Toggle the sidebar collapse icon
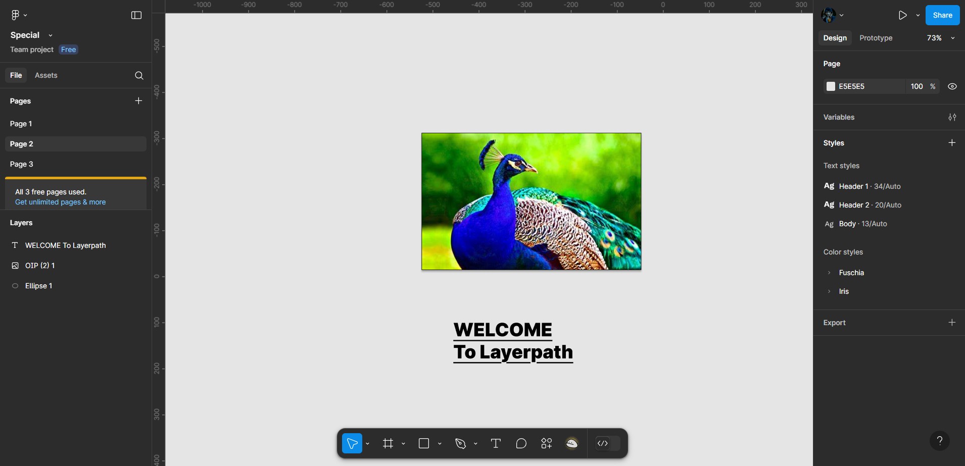The width and height of the screenshot is (965, 466). (136, 15)
